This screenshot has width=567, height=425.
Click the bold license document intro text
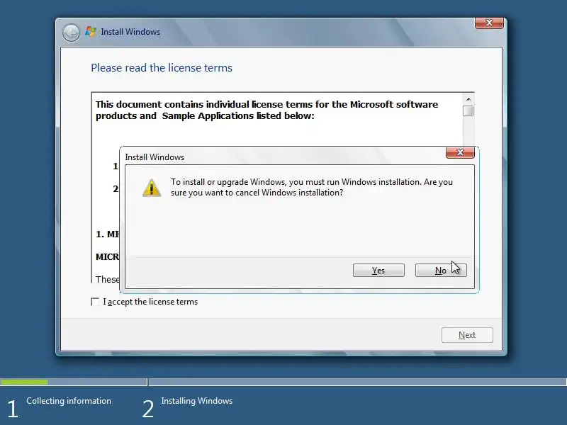coord(266,110)
